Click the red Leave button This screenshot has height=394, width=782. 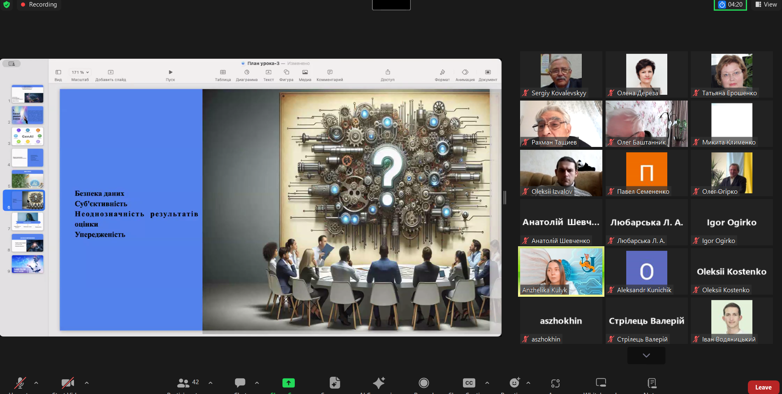(763, 387)
